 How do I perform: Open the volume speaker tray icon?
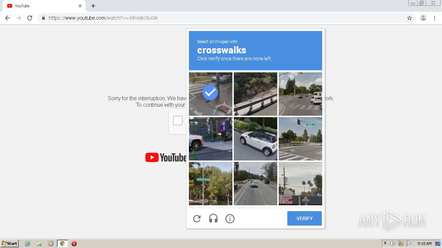click(393, 244)
